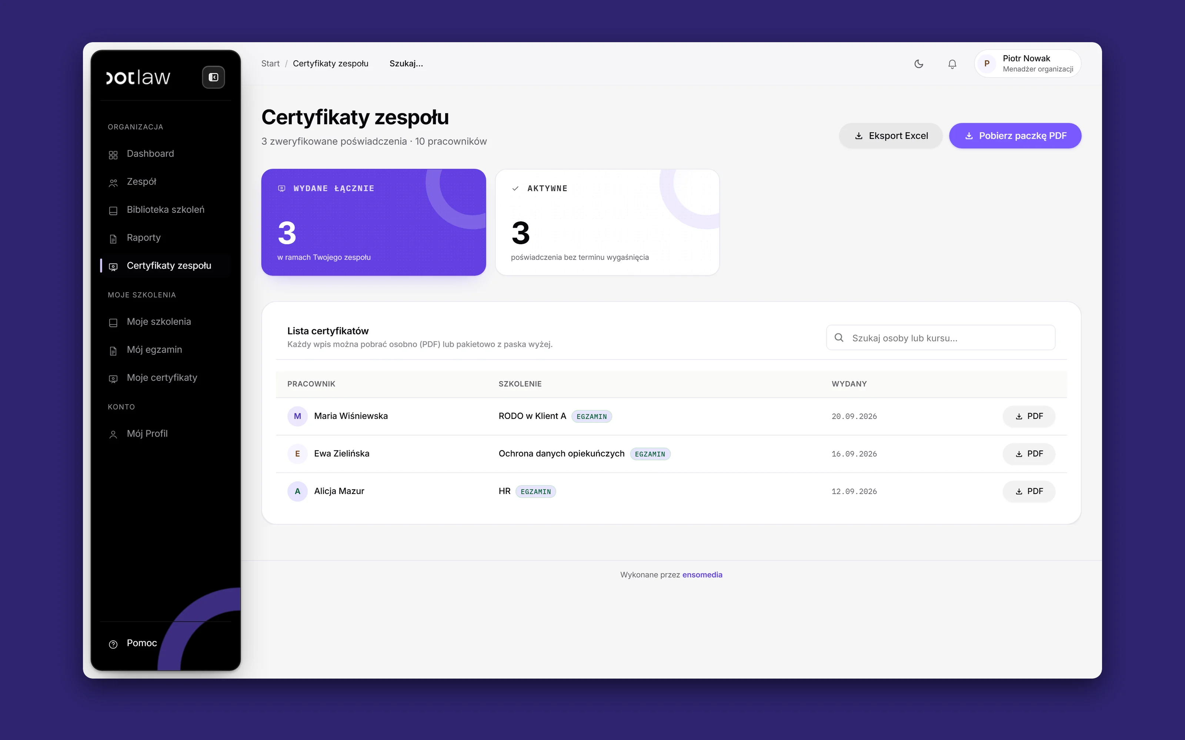Click the magnifier icon in list search

pos(839,338)
